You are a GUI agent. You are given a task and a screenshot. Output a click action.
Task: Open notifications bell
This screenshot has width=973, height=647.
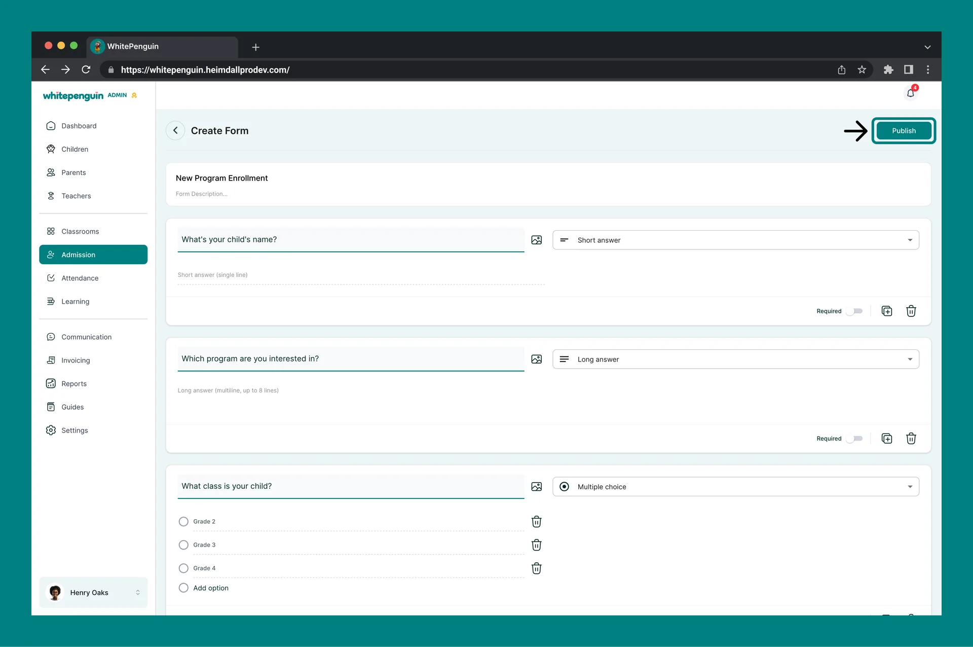911,93
